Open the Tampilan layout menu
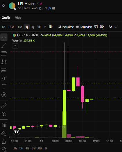Image resolution: width=122 pixels, height=152 pixels. click(x=84, y=27)
